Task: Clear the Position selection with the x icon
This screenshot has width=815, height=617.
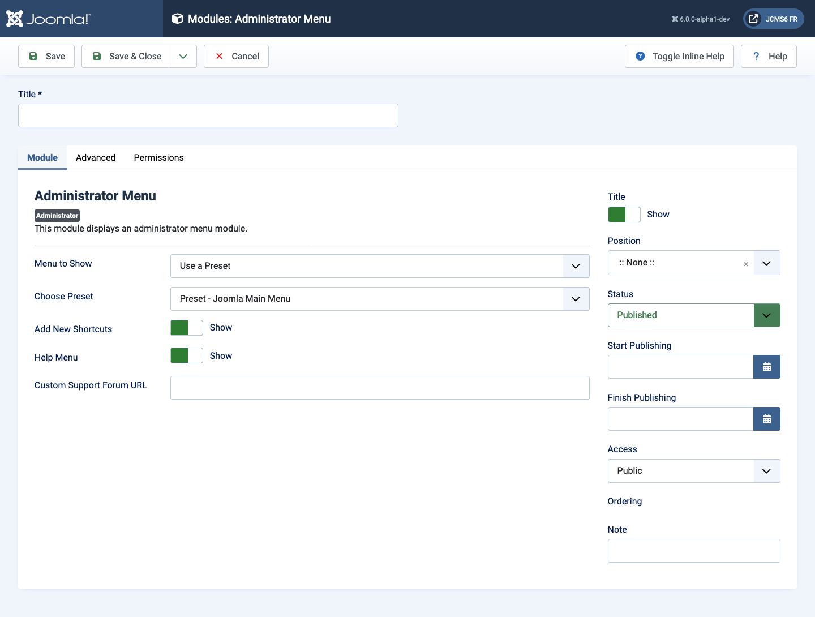Action: 746,264
